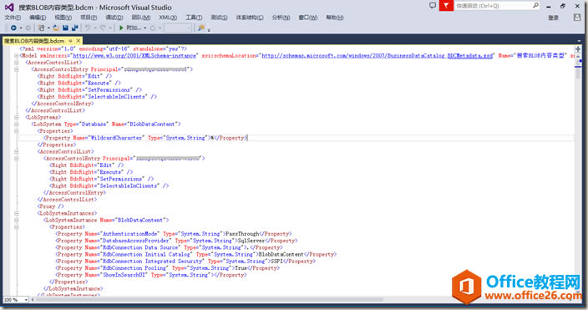Screen dimensions: 588x310
Task: Click the 登录 sign-in button
Action: (553, 18)
